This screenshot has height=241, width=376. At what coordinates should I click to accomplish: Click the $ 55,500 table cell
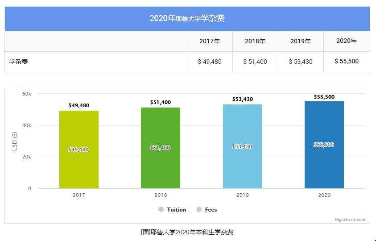click(x=347, y=62)
